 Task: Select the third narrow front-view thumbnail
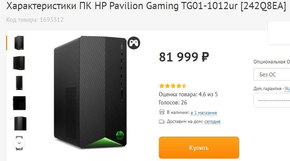(19, 83)
